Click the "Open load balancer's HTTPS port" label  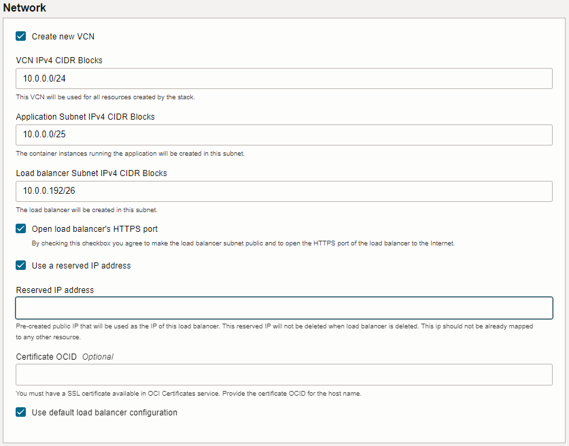click(x=94, y=229)
